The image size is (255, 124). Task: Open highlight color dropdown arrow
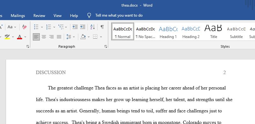(13, 37)
